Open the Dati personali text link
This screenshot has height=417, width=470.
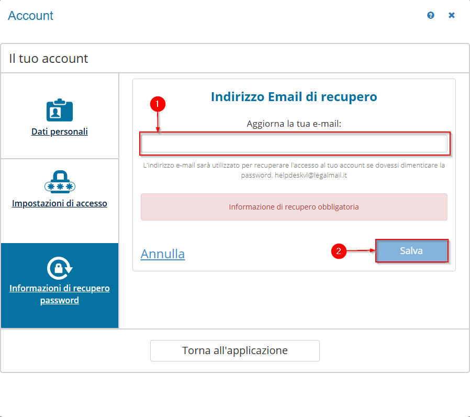[60, 131]
